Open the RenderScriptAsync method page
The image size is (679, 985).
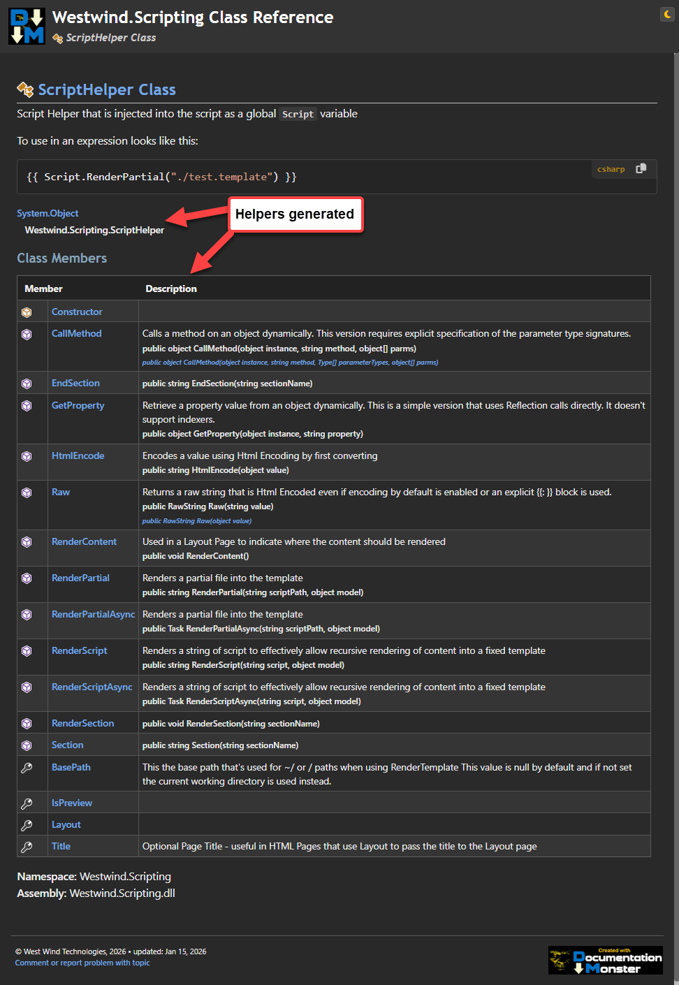click(92, 687)
